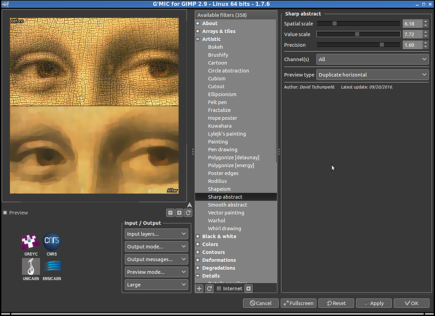Select the Cubism filter
Screen dimensions: 435x316
click(x=217, y=78)
